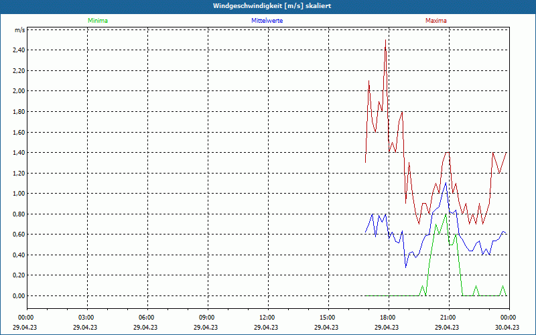
Task: Click the 15:00 time axis label
Action: pos(328,318)
